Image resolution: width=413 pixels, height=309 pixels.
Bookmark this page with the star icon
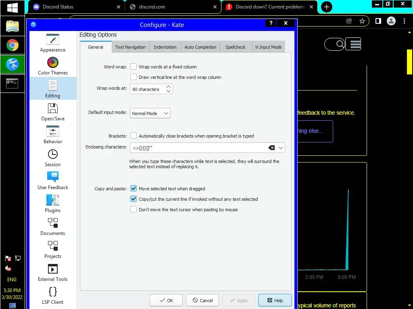pyautogui.click(x=362, y=21)
